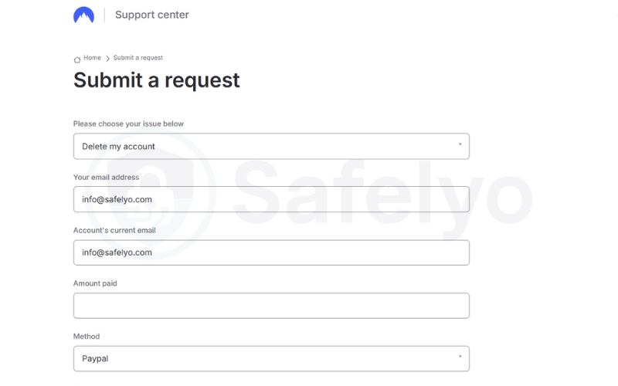Click the arrow on the issue dropdown
Viewport: 618px width, 386px height.
pos(460,144)
